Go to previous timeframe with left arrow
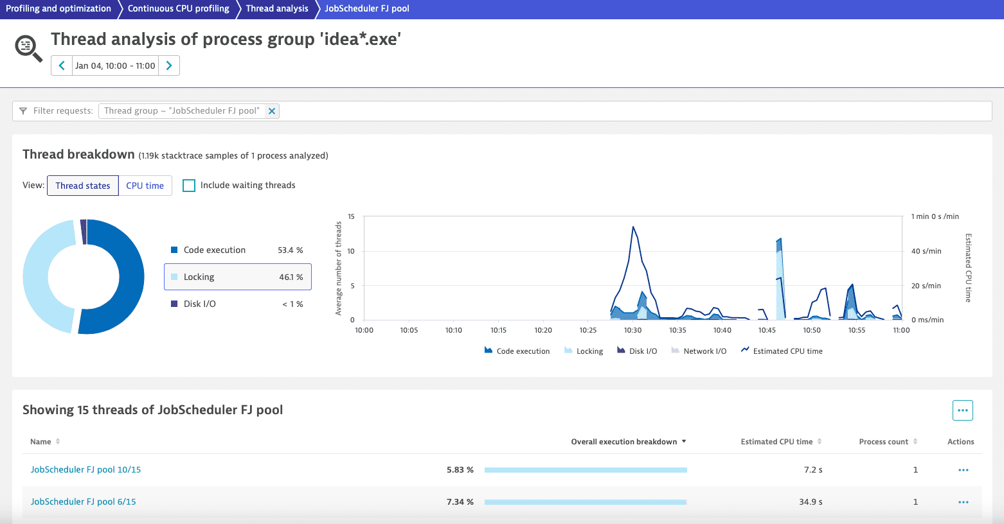The height and width of the screenshot is (524, 1004). 62,65
